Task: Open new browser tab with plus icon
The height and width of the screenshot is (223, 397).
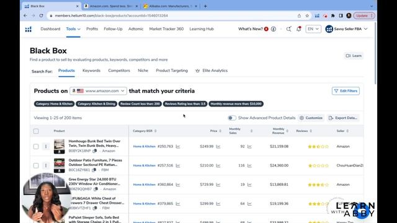Action: 205,6
